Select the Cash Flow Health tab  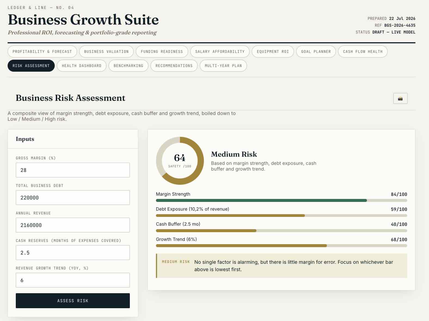(363, 52)
